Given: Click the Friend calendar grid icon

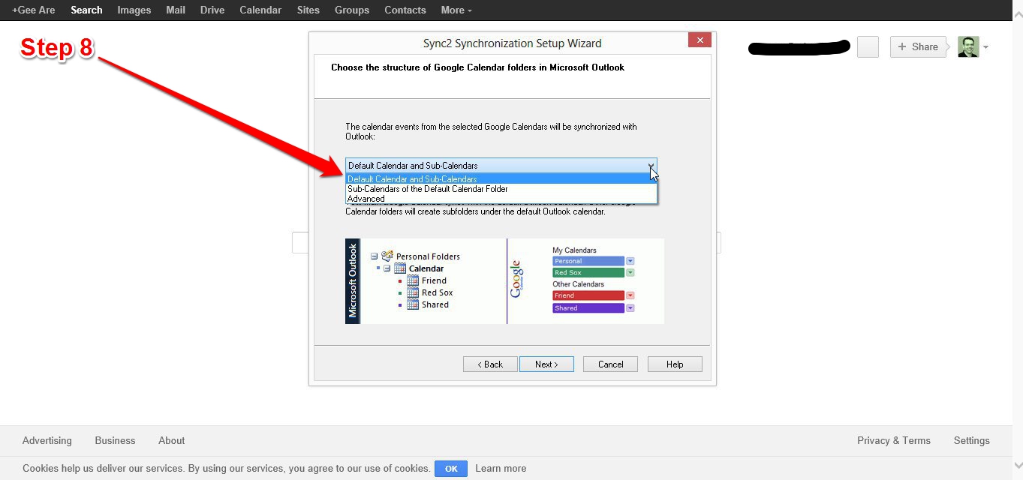Looking at the screenshot, I should 413,280.
